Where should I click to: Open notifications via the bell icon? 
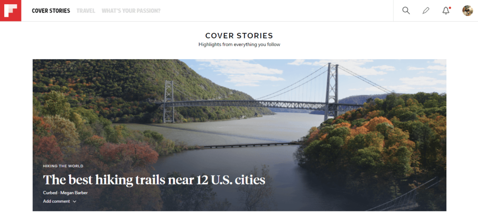[446, 11]
